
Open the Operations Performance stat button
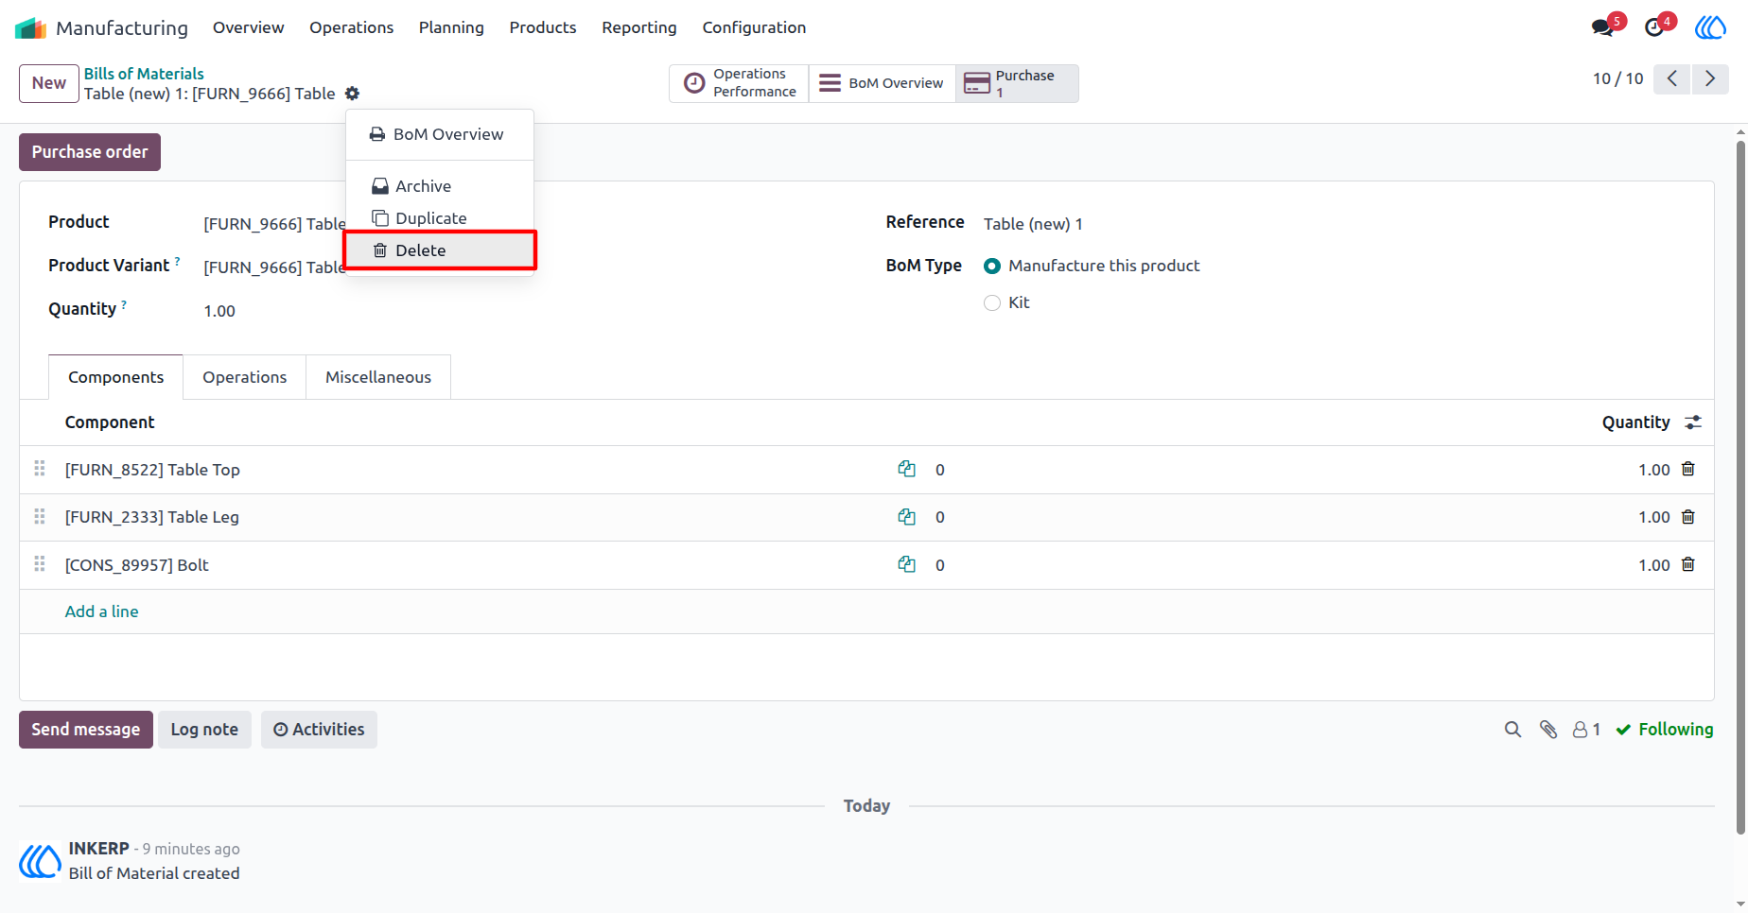point(739,83)
